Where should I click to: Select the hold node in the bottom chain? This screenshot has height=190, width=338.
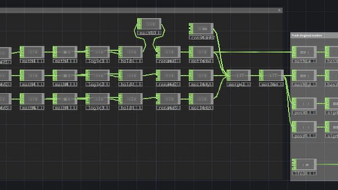click(x=130, y=99)
